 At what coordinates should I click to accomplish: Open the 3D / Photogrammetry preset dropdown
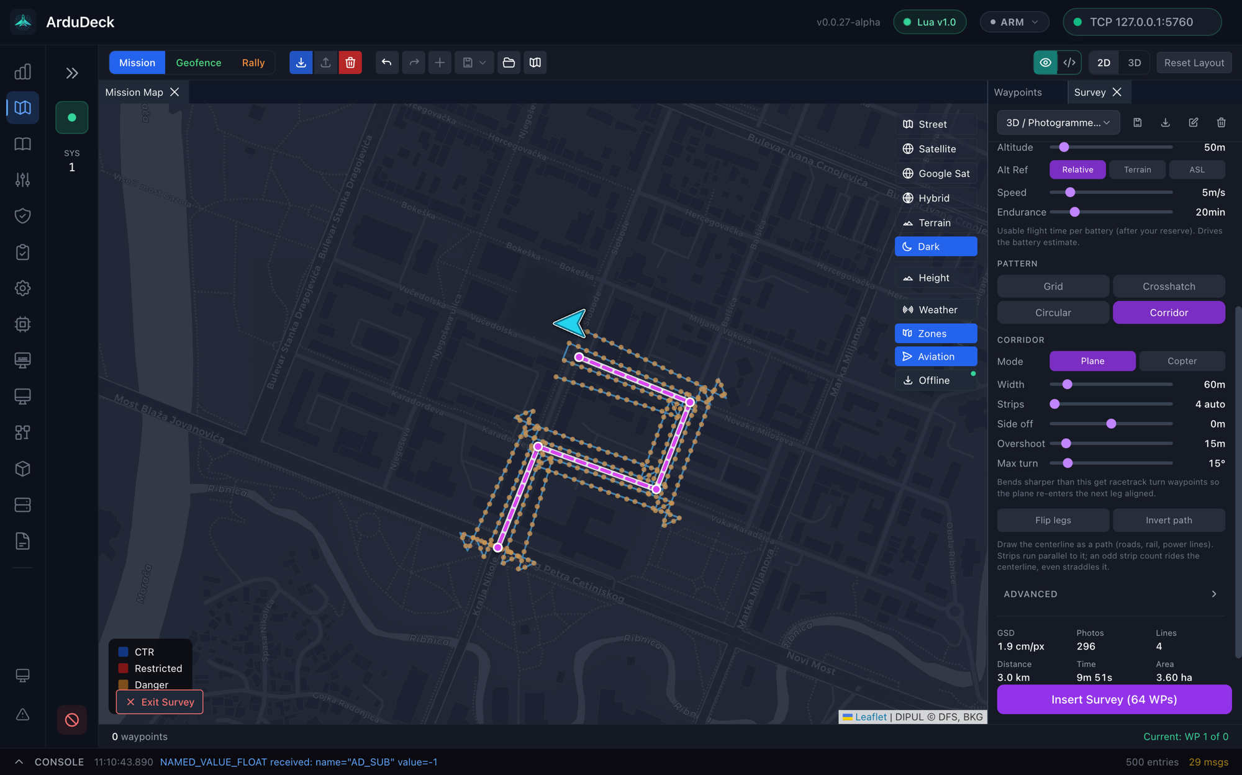(x=1058, y=123)
